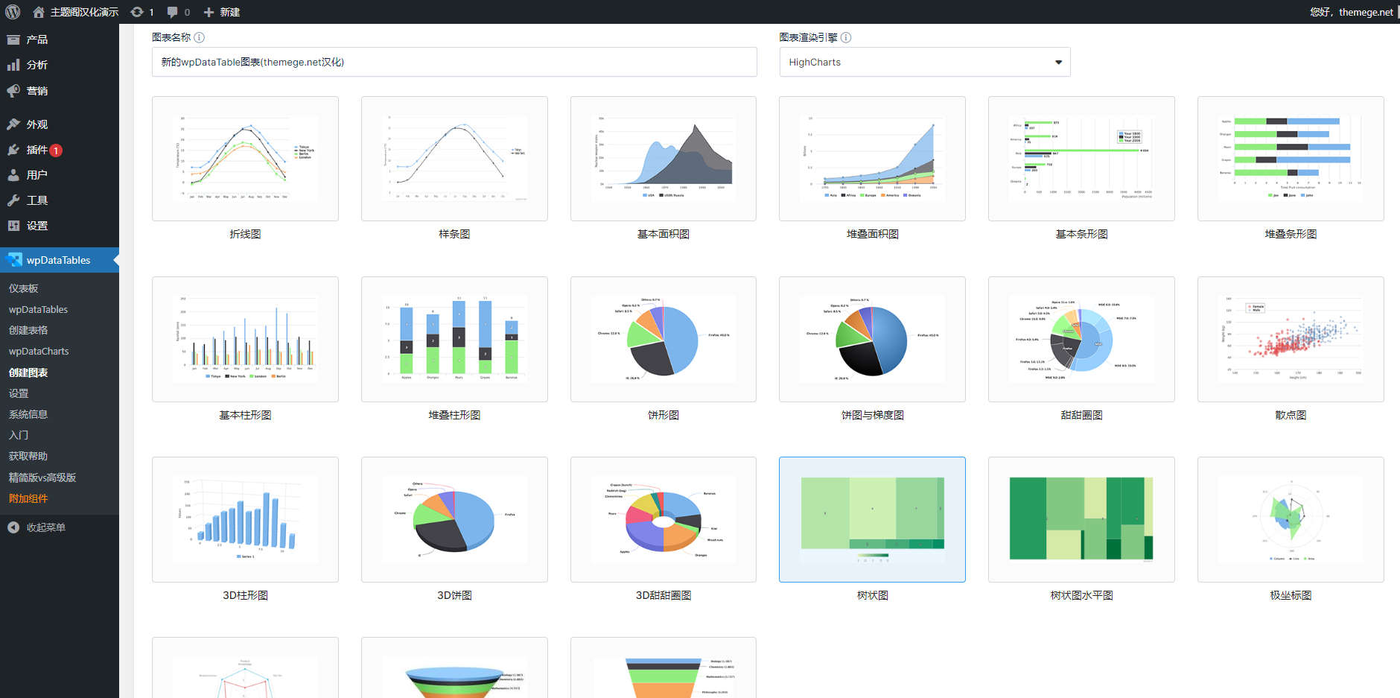Click the info icon next to 图表名称
Viewport: 1400px width, 698px height.
pos(199,37)
